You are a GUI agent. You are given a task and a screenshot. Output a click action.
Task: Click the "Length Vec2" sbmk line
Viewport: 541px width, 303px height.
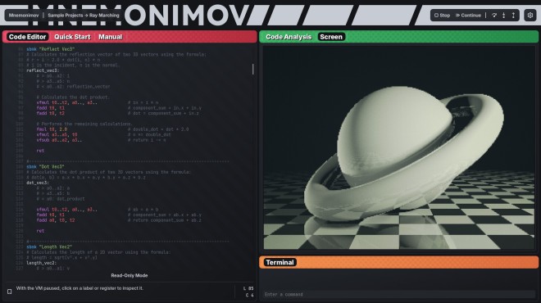[49, 246]
